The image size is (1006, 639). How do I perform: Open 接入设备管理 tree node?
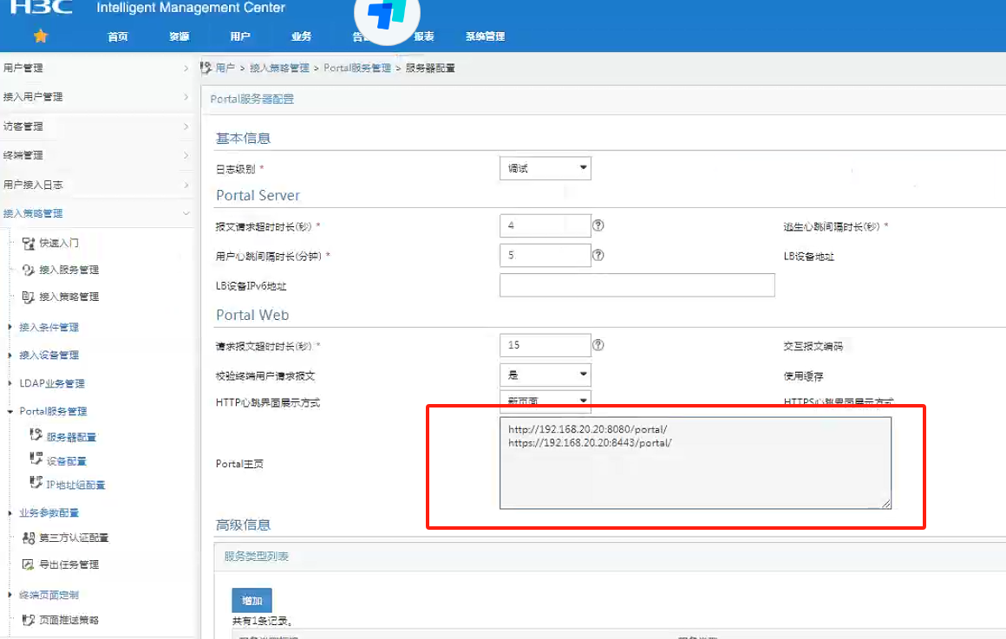[x=49, y=355]
